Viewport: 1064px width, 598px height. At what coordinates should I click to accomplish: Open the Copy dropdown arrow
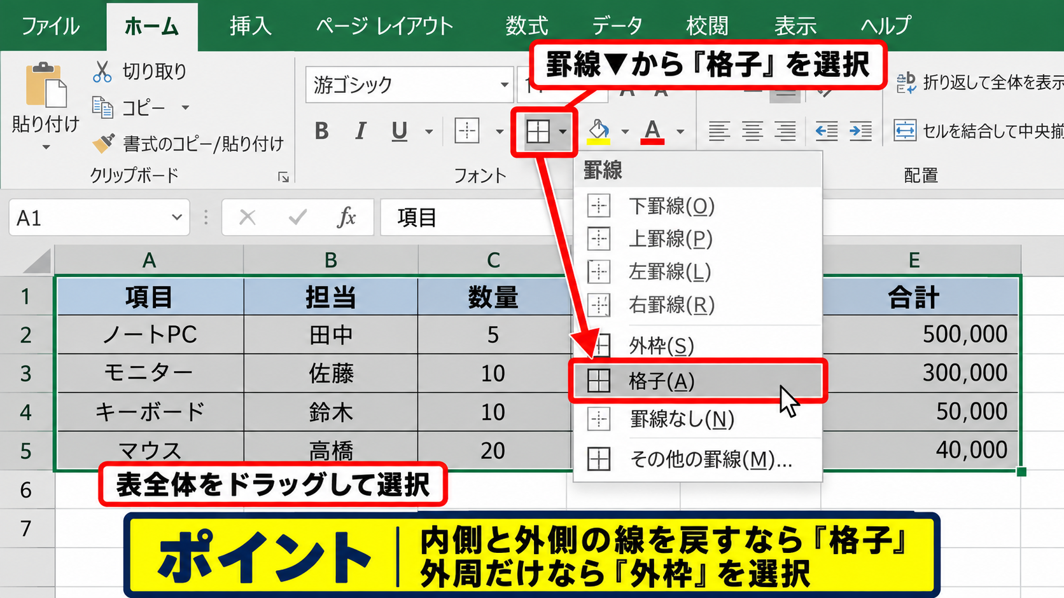(x=185, y=107)
